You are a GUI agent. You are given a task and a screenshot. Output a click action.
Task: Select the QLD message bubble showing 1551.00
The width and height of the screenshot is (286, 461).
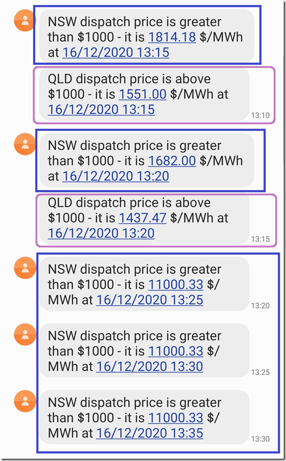pyautogui.click(x=144, y=94)
